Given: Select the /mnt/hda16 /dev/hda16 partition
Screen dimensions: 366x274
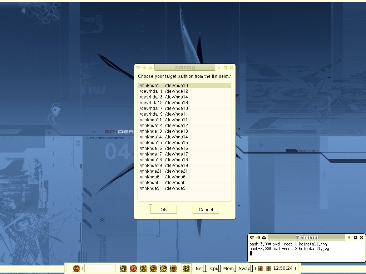Looking at the screenshot, I should point(185,148).
